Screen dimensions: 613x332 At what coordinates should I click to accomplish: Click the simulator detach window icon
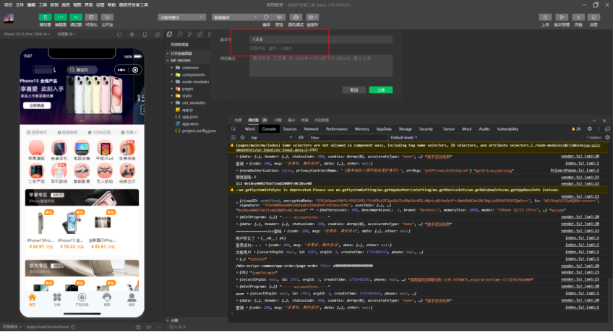point(158,35)
